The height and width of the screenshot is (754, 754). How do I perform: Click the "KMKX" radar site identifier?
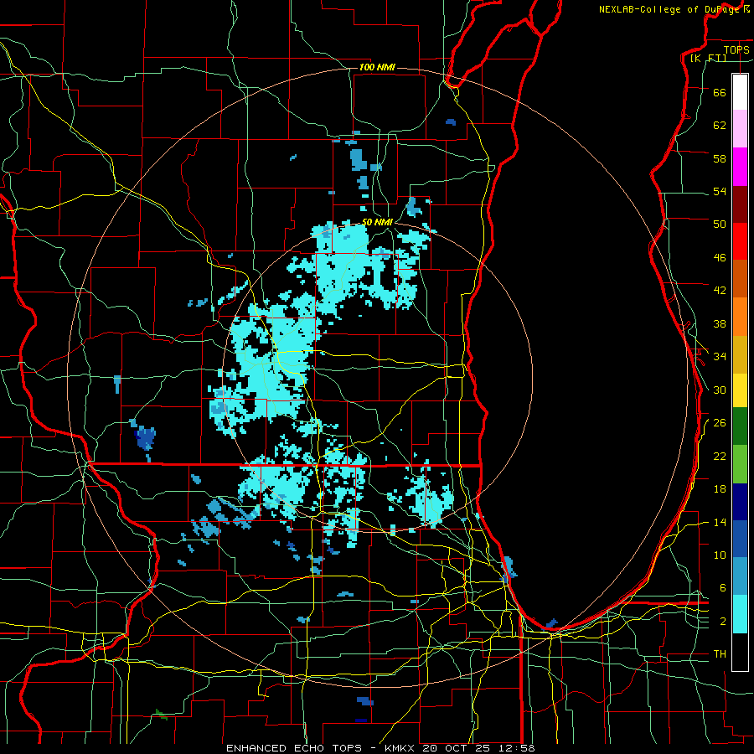point(401,748)
